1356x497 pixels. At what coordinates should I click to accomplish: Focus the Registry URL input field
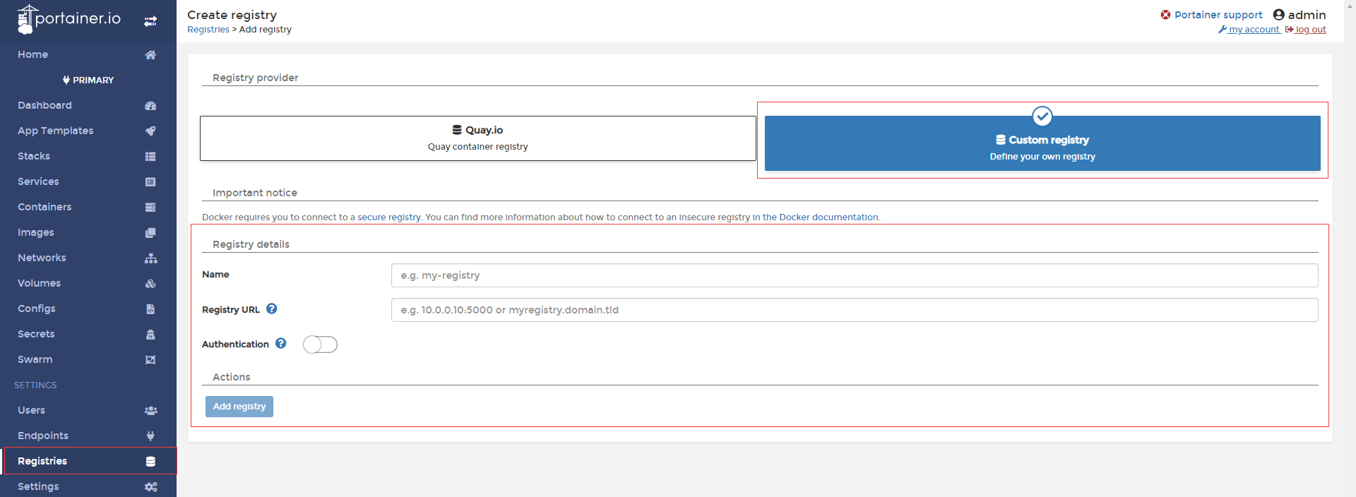click(855, 310)
